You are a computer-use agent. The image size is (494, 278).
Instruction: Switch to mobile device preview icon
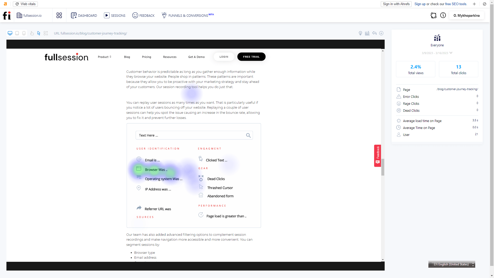pyautogui.click(x=24, y=33)
